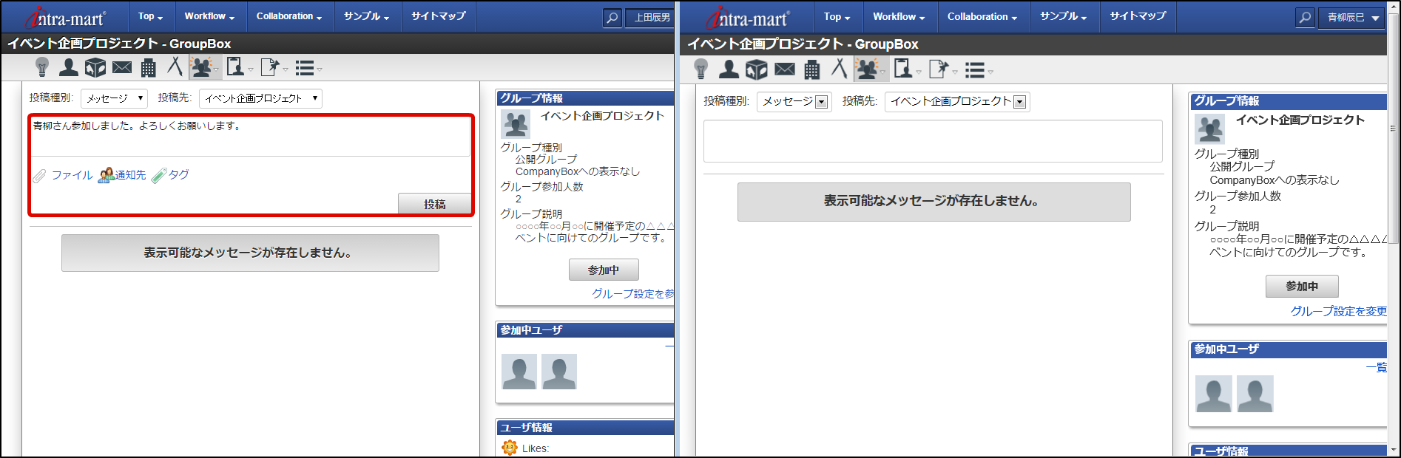This screenshot has height=458, width=1401.
Task: Open the 青柳辰巳 user dropdown menu
Action: pyautogui.click(x=1351, y=18)
